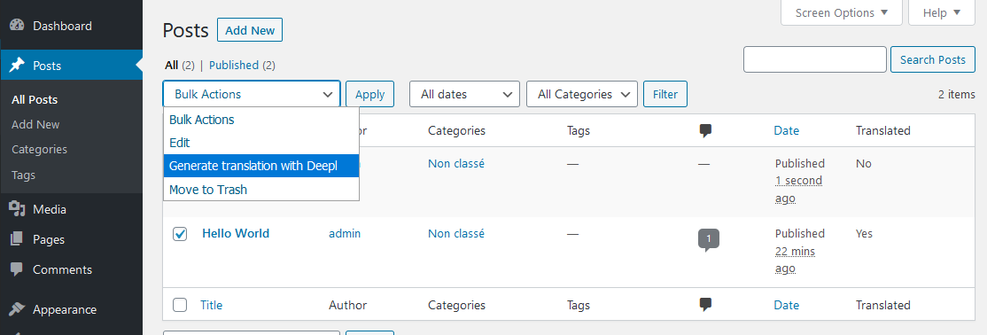Viewport: 987px width, 335px height.
Task: Click the Posts pushpin icon
Action: [x=17, y=65]
